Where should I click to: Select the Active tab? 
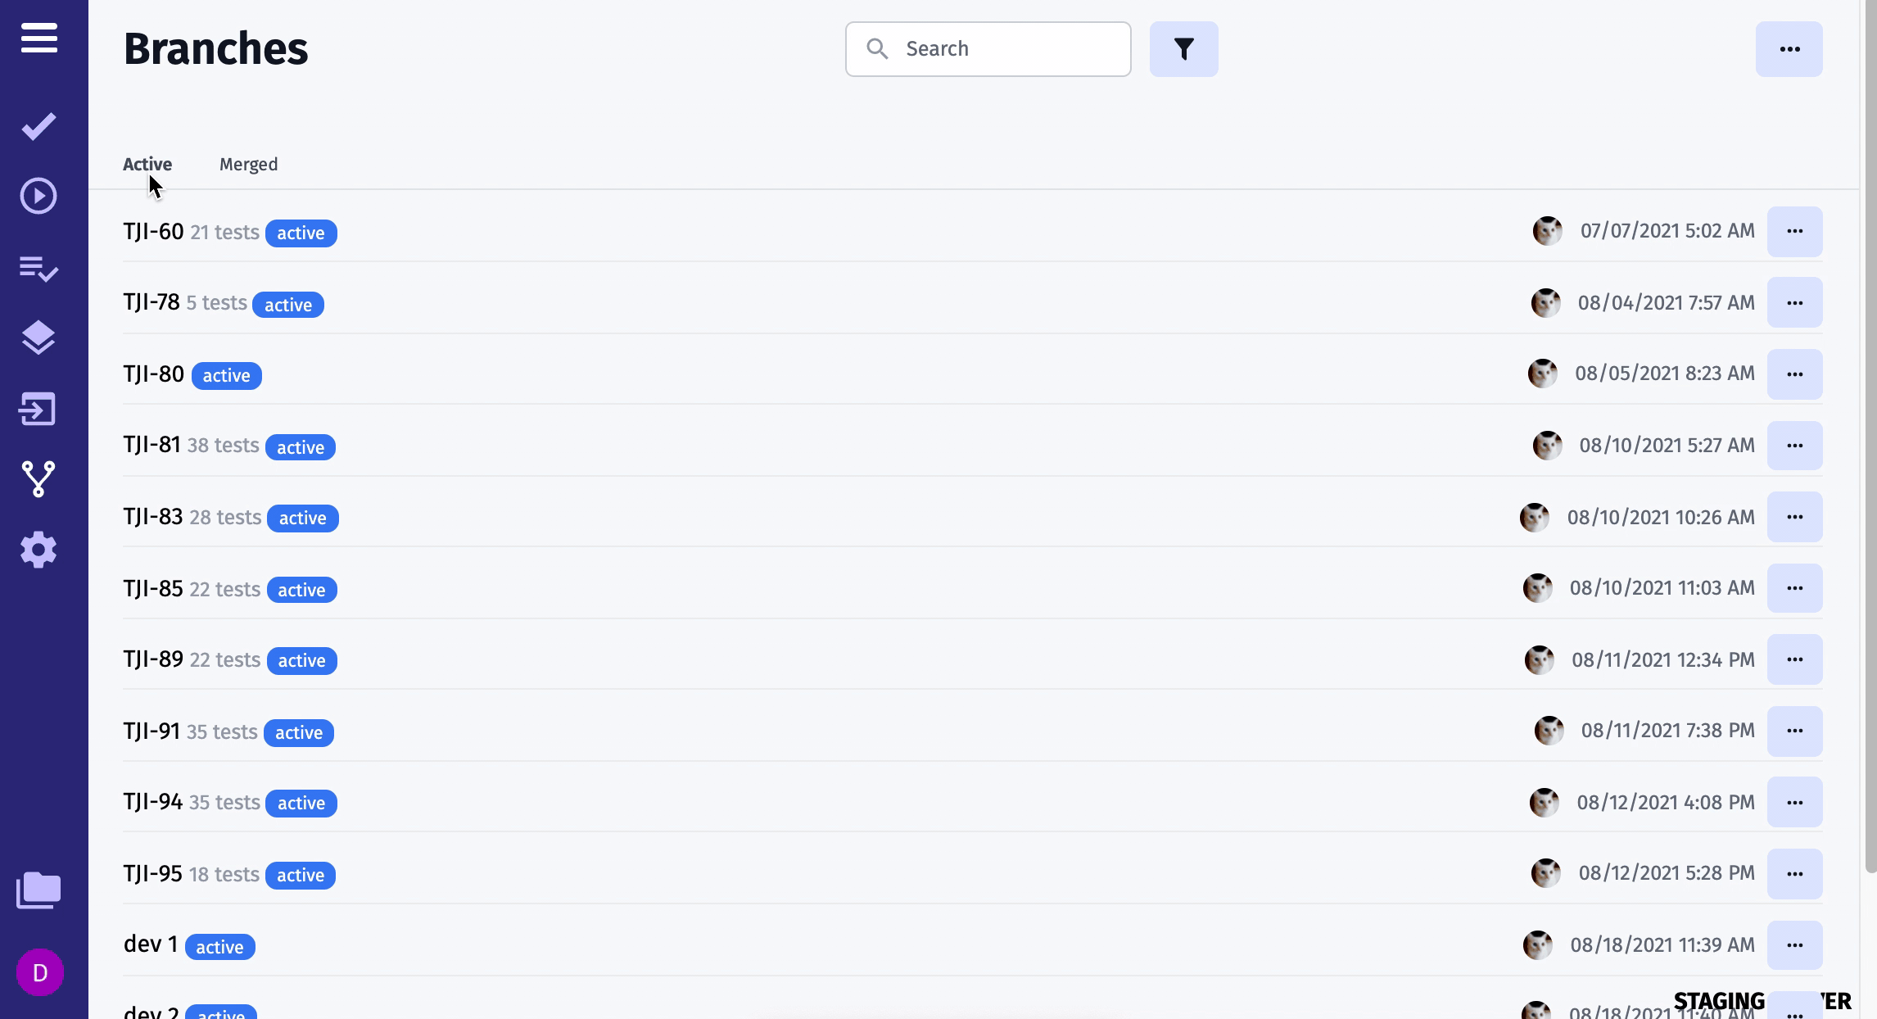pos(146,163)
